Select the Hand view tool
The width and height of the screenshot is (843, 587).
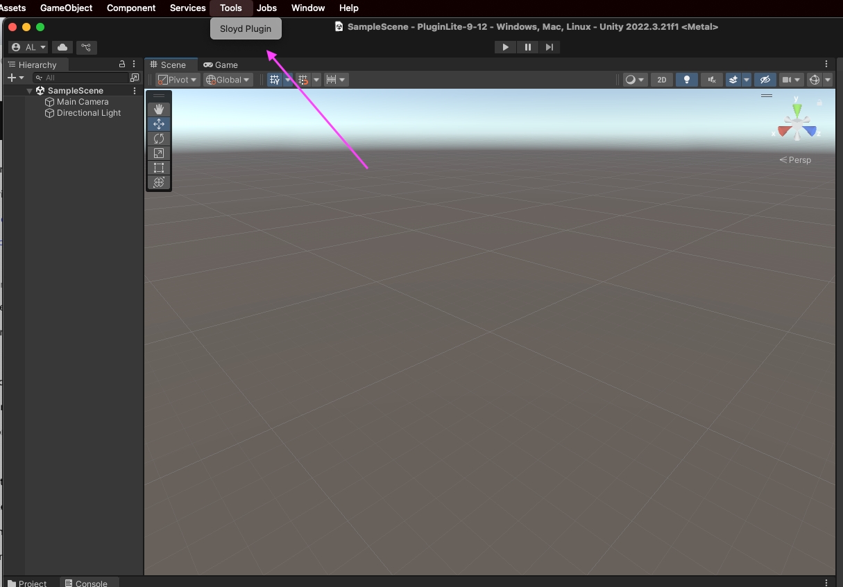pos(159,109)
